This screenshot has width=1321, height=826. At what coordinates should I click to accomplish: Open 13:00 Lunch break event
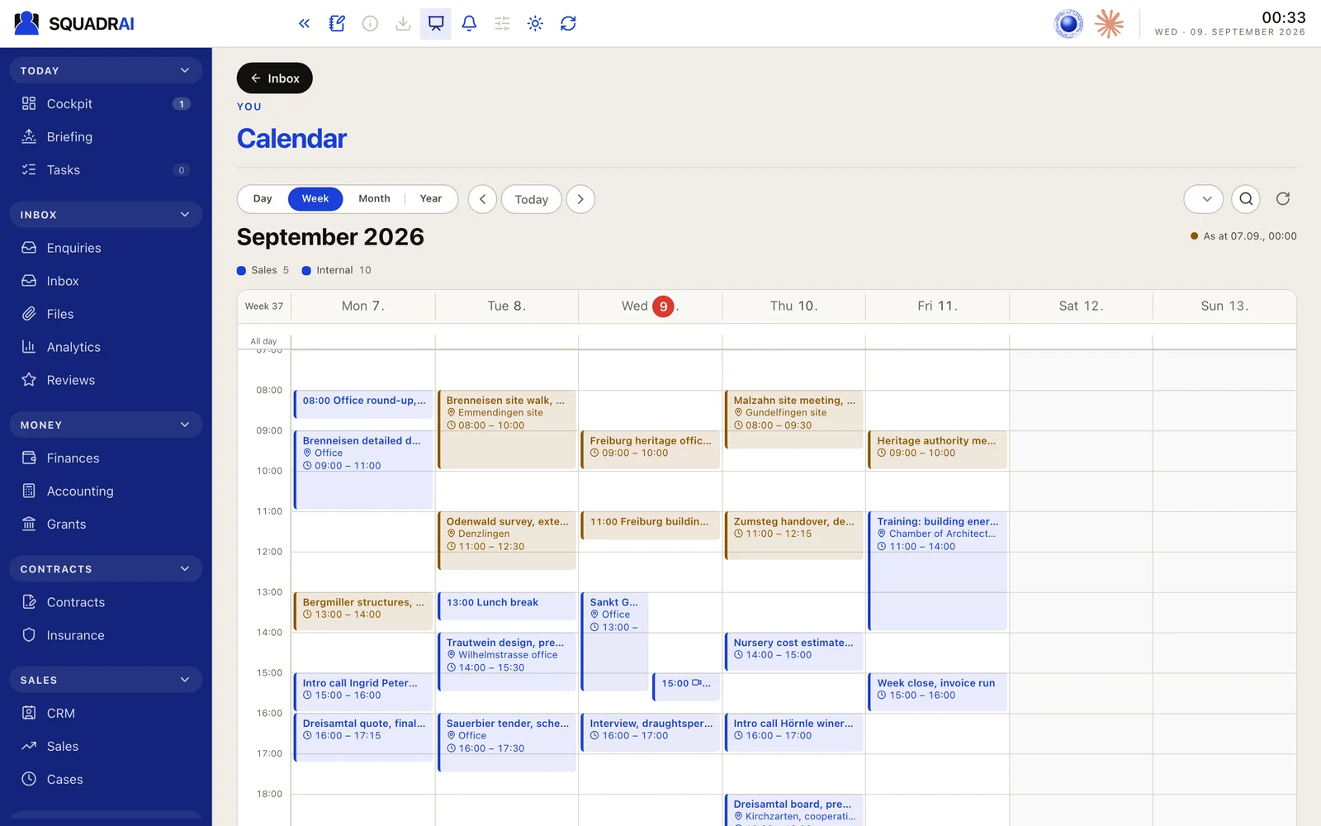507,606
